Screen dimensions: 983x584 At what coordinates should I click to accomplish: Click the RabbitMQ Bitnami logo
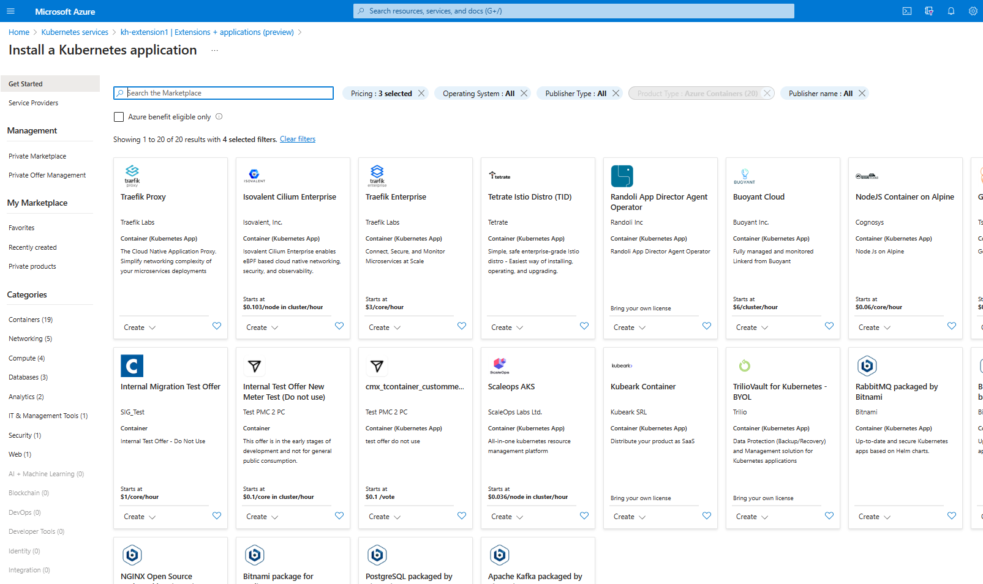[867, 365]
